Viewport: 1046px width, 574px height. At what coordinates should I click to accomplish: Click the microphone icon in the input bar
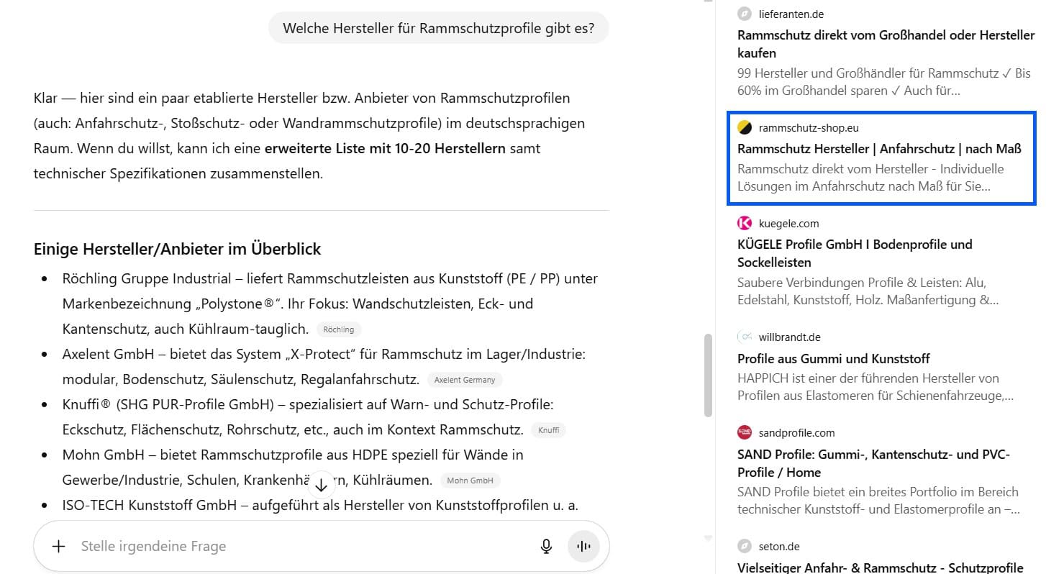click(546, 546)
